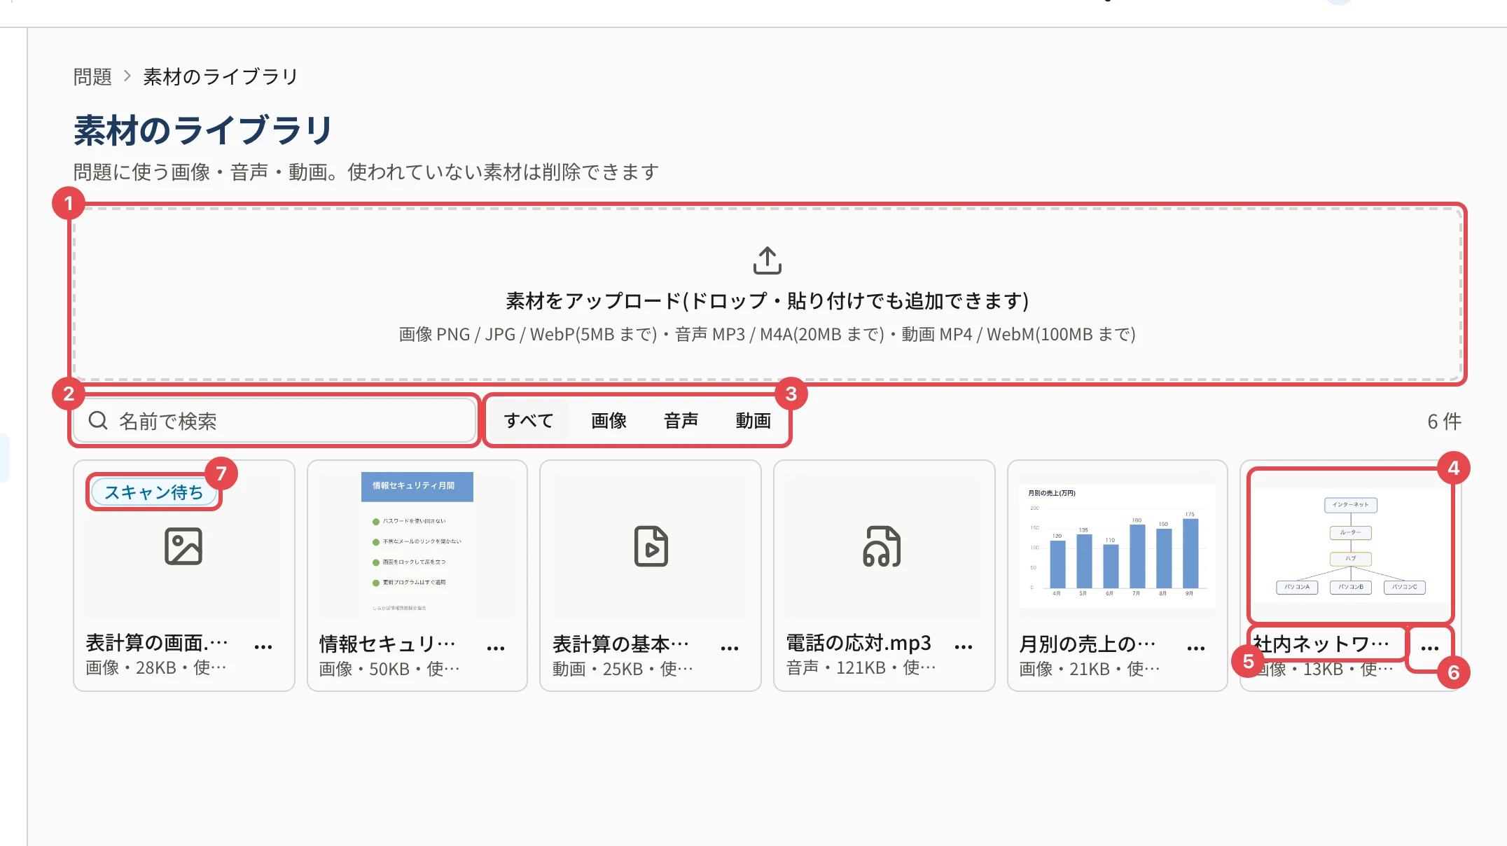Click the 素材をアップロード drop zone text
This screenshot has height=846, width=1507.
(x=767, y=300)
